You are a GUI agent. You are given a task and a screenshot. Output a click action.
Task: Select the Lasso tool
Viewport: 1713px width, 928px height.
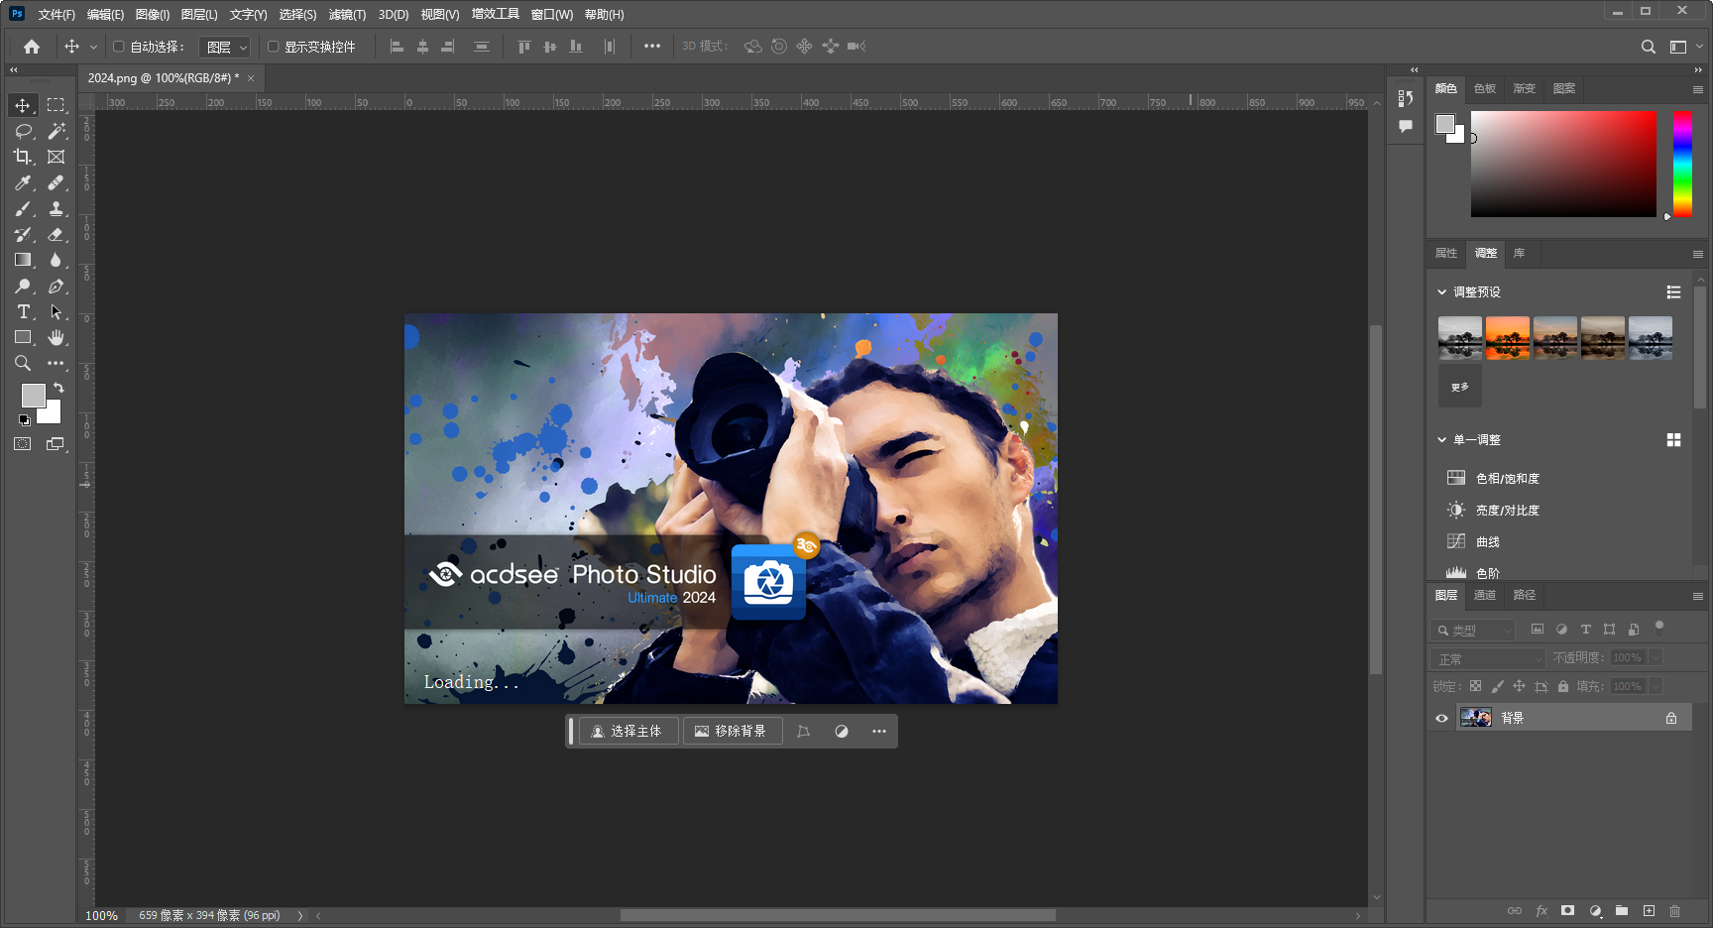click(23, 131)
